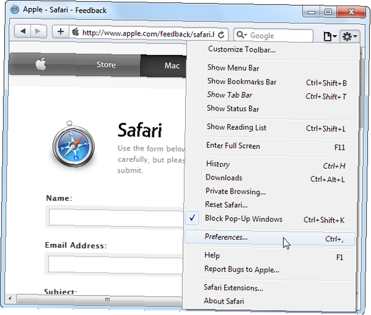Open the Mac tab in site navigation
This screenshot has height=315, width=371.
click(163, 66)
